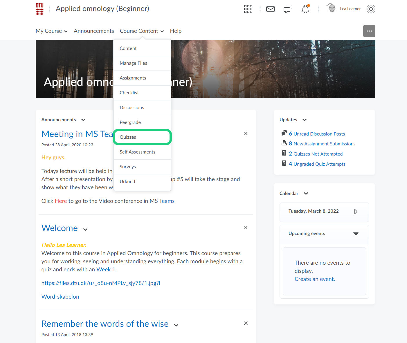Viewport: 407px width, 343px height.
Task: Open the update alerts bell icon
Action: [305, 9]
